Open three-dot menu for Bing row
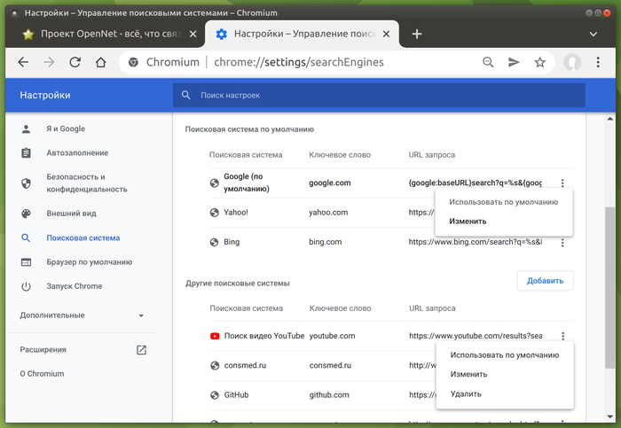Image resolution: width=621 pixels, height=428 pixels. coord(562,241)
